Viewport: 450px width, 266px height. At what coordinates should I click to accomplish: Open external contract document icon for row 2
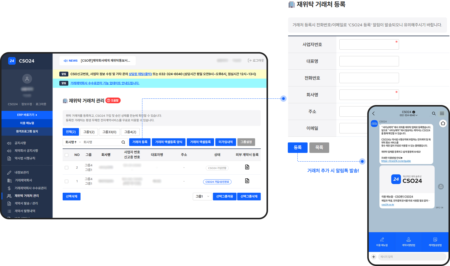[247, 167]
